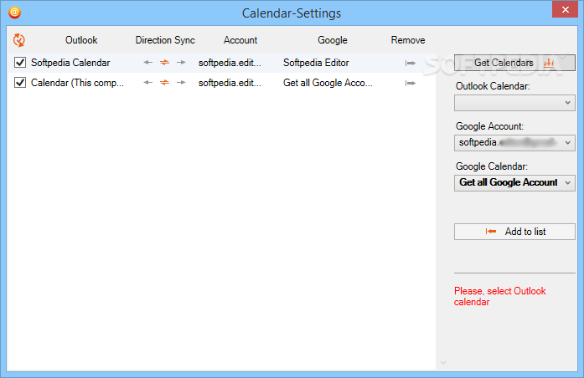Image resolution: width=584 pixels, height=378 pixels.
Task: Click the Outlook column header
Action: tap(81, 40)
